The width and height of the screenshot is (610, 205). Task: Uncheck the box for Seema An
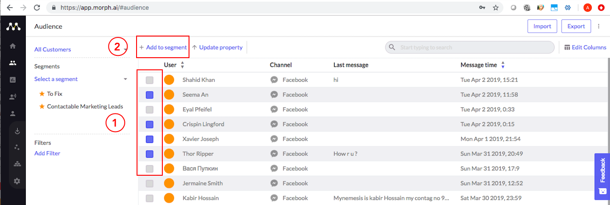pos(150,95)
